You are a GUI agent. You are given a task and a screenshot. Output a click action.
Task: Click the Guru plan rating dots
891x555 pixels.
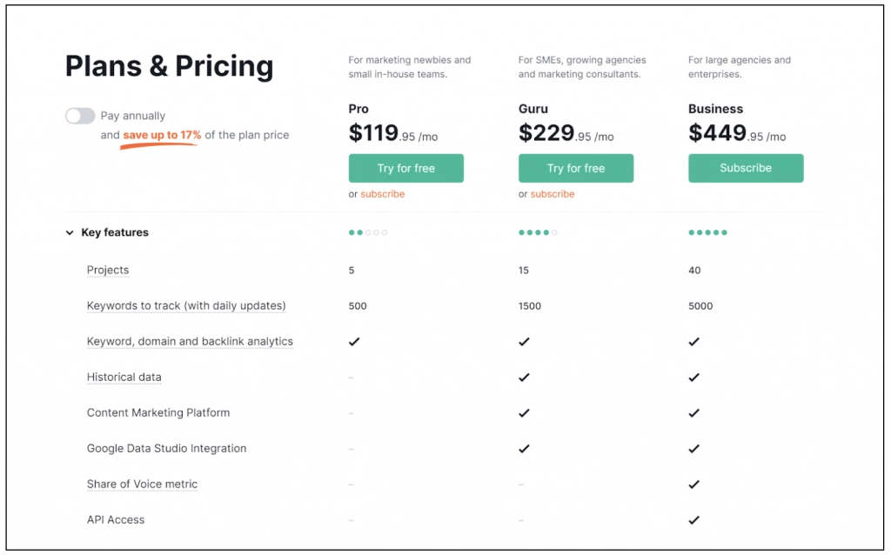(x=536, y=232)
